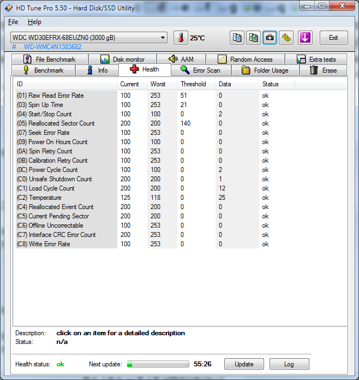Select the (C2) Temperature row
359x380 pixels.
[x=155, y=198]
